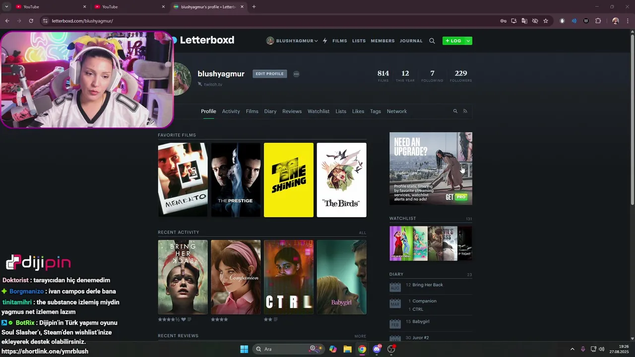Image resolution: width=635 pixels, height=357 pixels.
Task: Select the Tags profile tab
Action: coord(376,112)
